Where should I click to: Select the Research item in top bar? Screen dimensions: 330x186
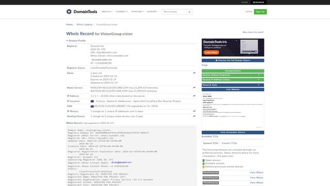[258, 2]
